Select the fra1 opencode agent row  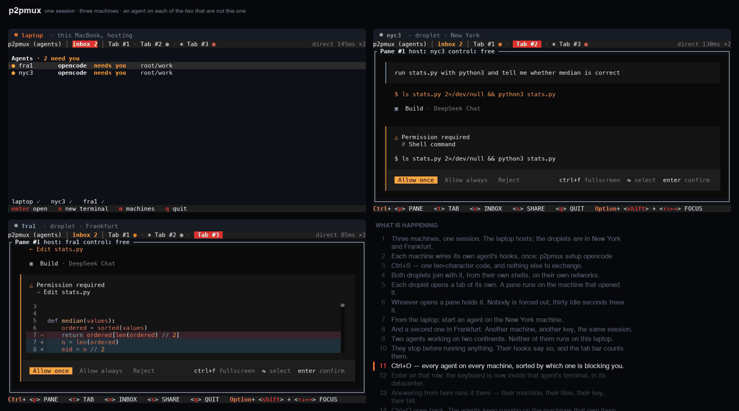tap(187, 66)
